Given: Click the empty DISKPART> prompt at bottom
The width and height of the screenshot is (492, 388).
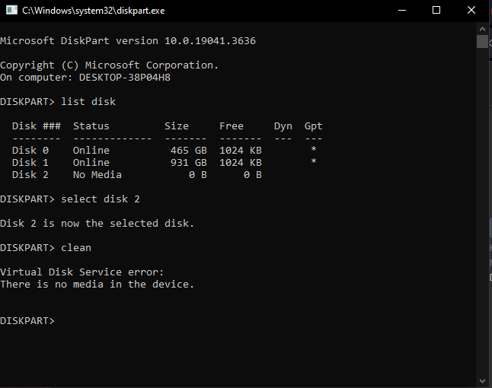Looking at the screenshot, I should 27,321.
